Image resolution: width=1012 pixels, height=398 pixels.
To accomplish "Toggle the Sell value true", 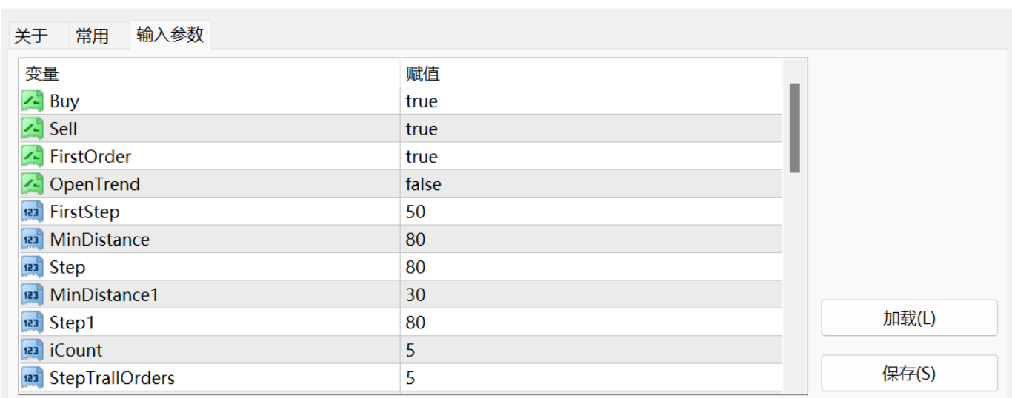I will [422, 129].
